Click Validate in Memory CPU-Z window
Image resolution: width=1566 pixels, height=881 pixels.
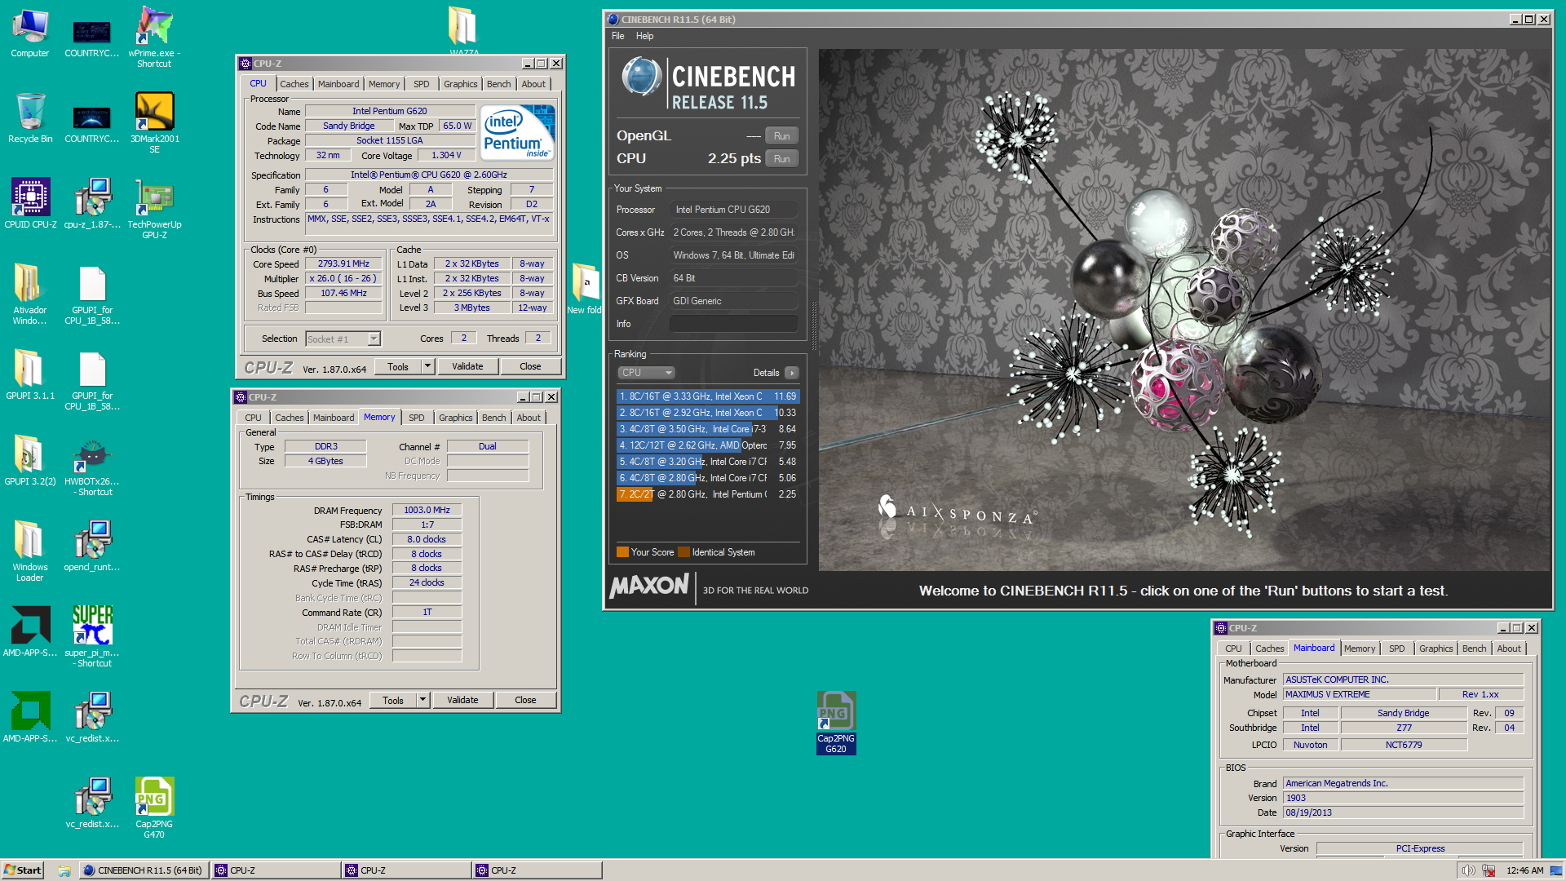coord(462,701)
